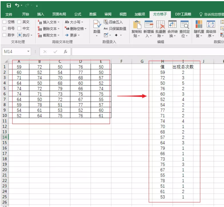
Task: Enable the 空格 checkbox
Action: (5, 22)
